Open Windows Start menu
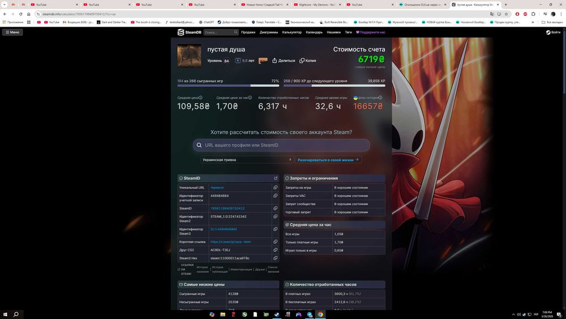The image size is (566, 319). coord(5,314)
